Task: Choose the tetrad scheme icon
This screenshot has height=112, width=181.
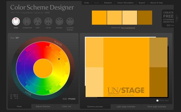Action: (x=48, y=21)
